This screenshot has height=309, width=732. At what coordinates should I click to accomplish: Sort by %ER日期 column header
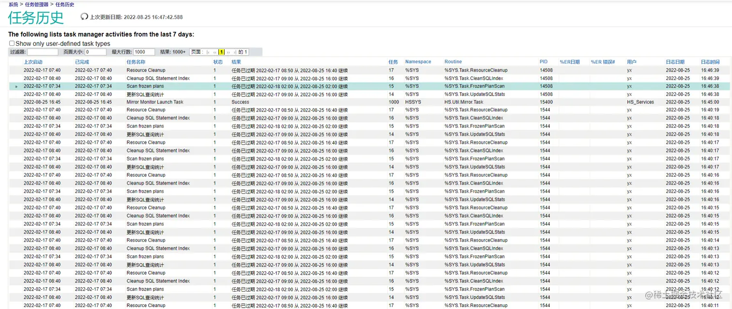coord(570,62)
